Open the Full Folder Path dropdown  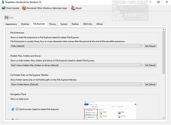(x=76, y=84)
